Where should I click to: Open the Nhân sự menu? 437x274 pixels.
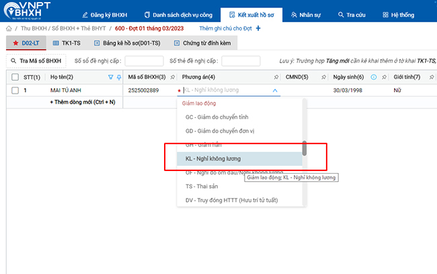coord(306,15)
